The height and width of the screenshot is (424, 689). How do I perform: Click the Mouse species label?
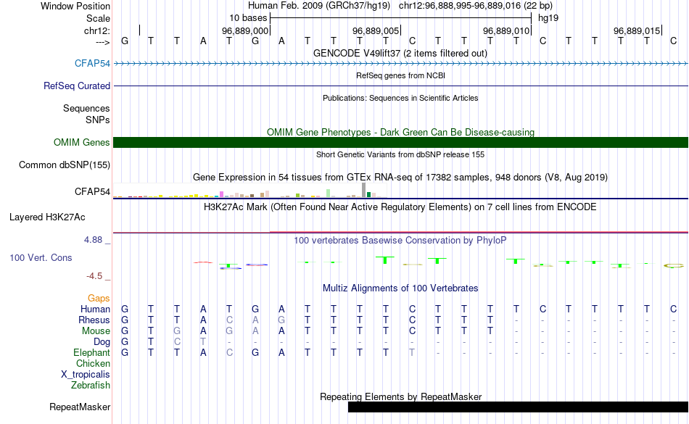[x=96, y=331]
